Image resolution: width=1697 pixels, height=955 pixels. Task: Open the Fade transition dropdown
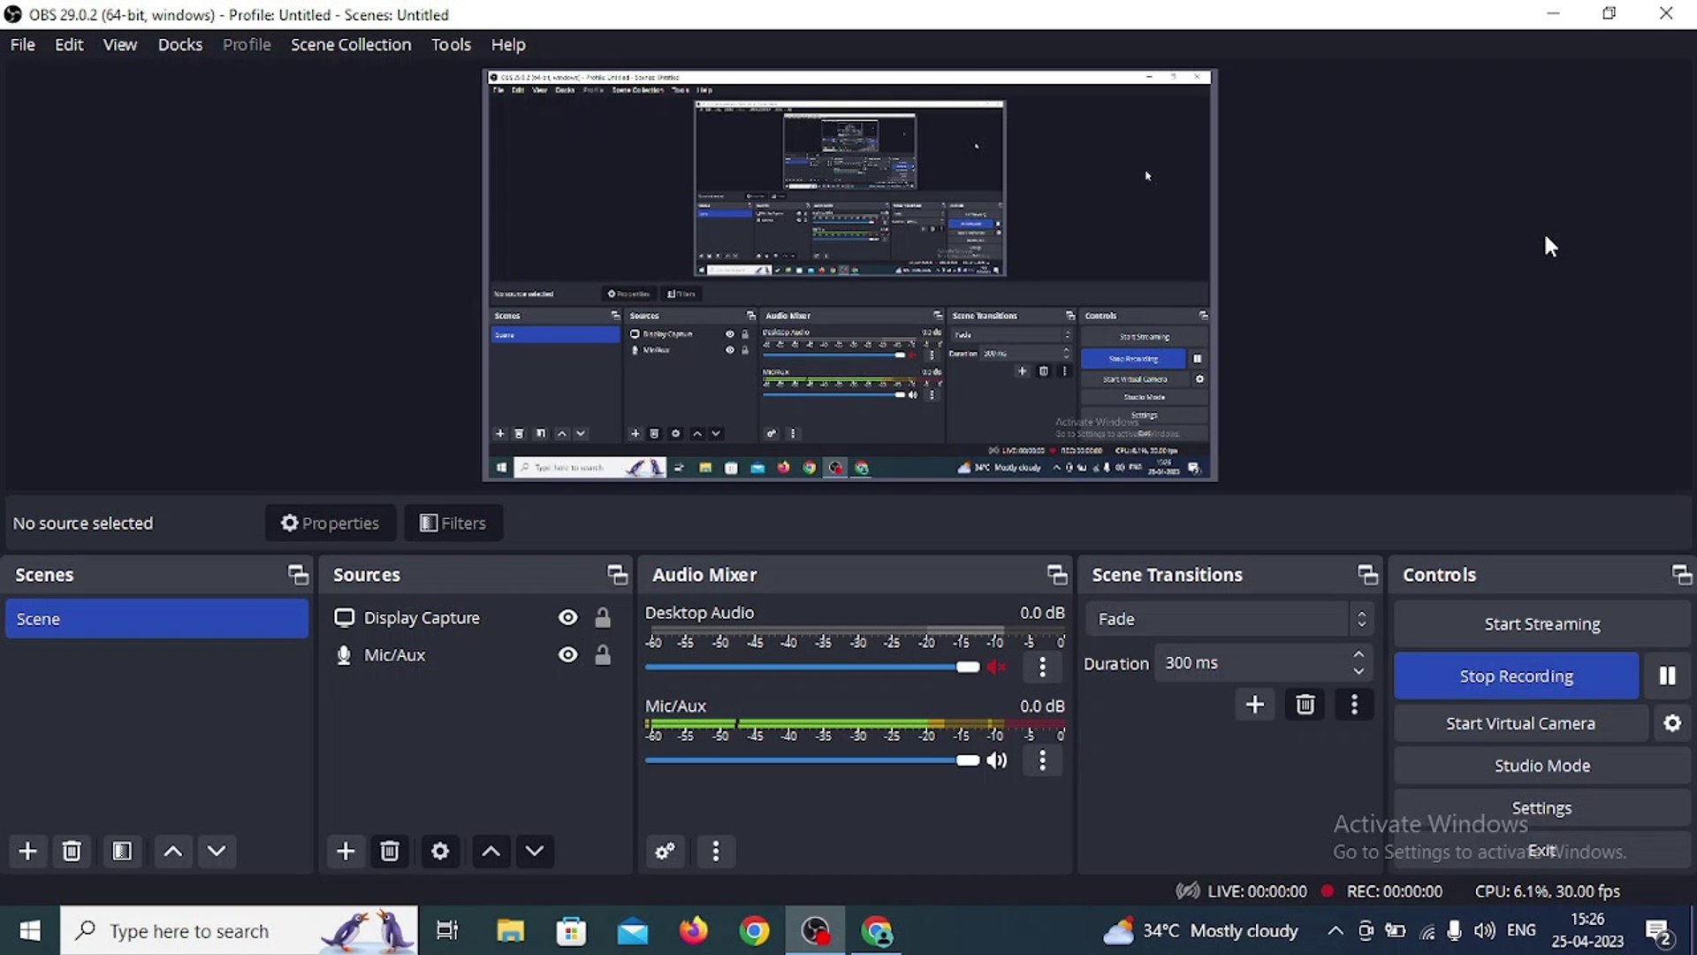(1228, 619)
